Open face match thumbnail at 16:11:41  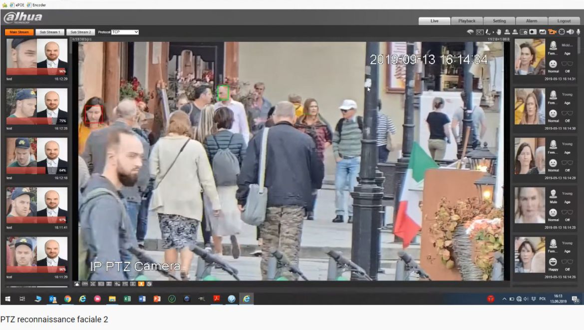[x=37, y=205]
